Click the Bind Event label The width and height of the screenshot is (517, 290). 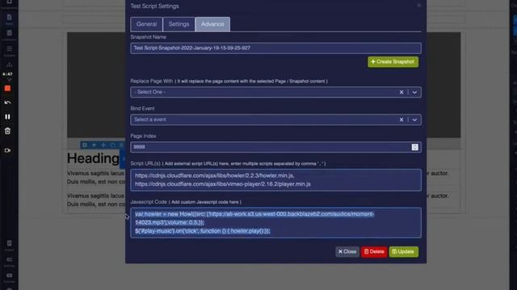(x=142, y=109)
